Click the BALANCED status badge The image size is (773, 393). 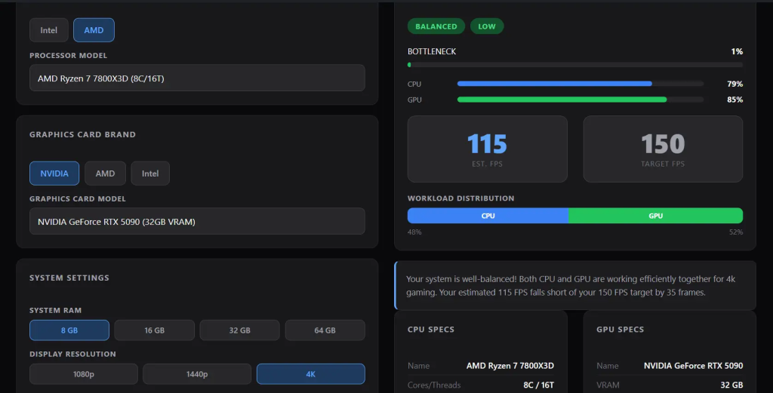(436, 26)
